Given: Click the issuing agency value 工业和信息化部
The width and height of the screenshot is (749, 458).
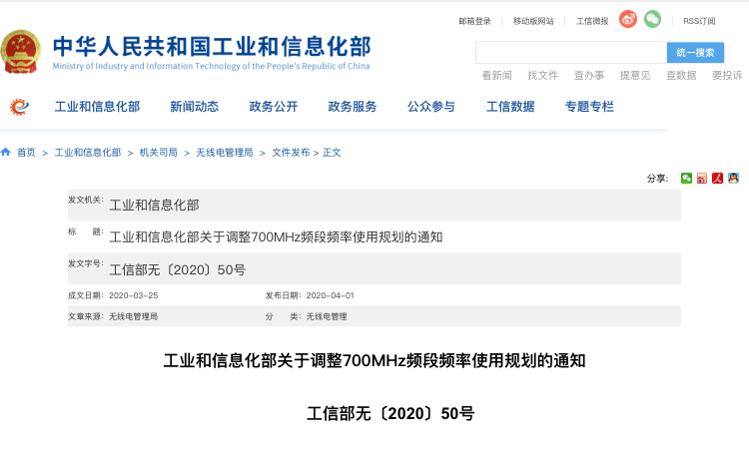Looking at the screenshot, I should 154,206.
